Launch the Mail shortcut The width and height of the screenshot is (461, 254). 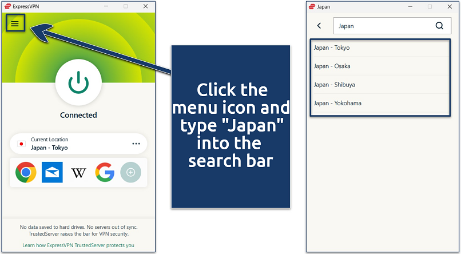click(52, 172)
